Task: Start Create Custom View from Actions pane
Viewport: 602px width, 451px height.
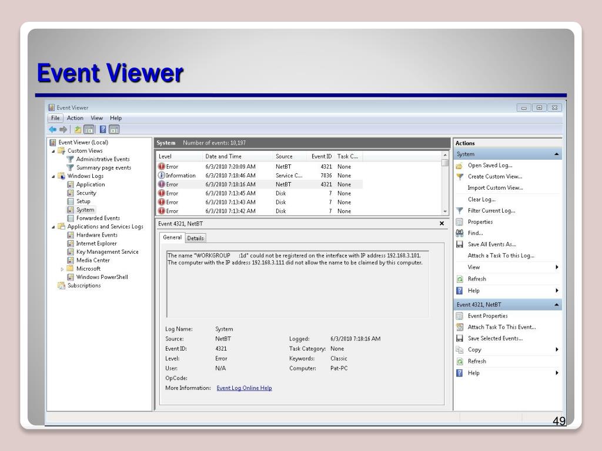Action: click(x=495, y=176)
